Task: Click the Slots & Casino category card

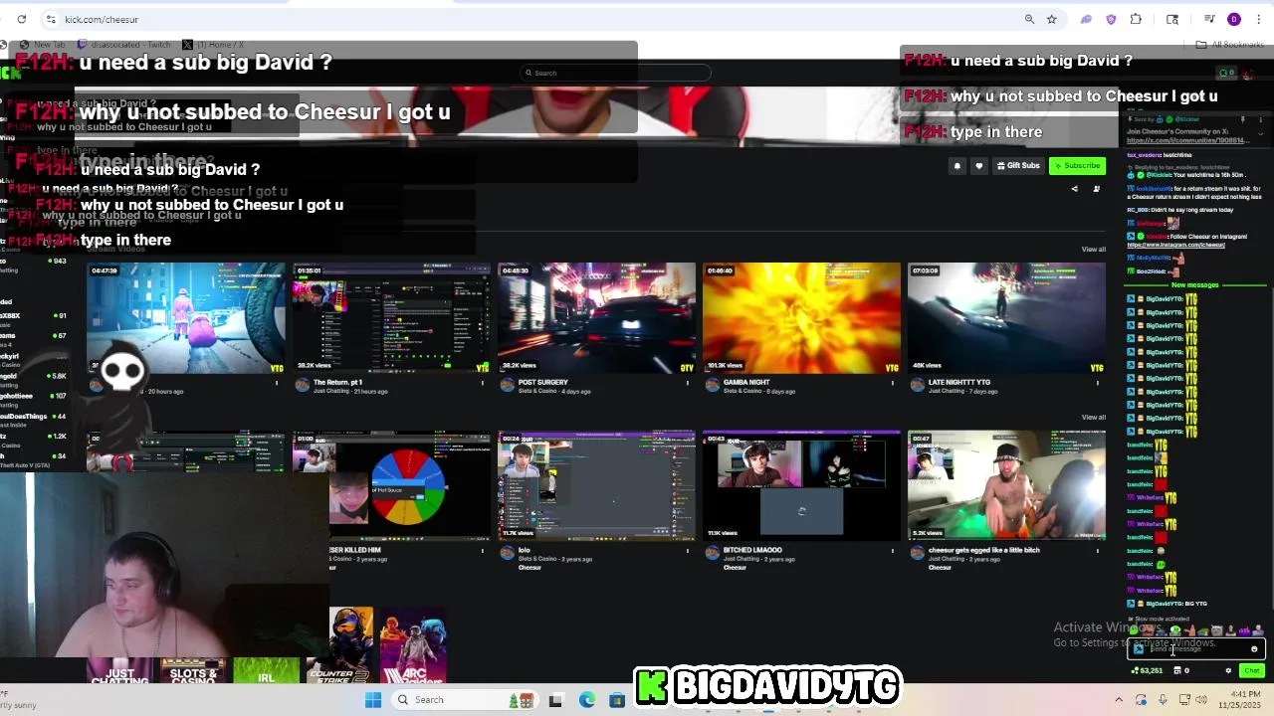Action: point(193,671)
